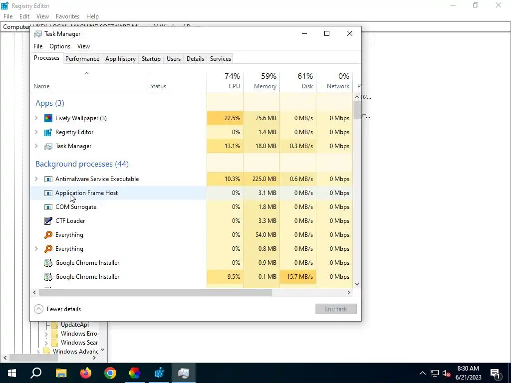This screenshot has width=511, height=383.
Task: Launch Firefox from the taskbar
Action: click(86, 373)
